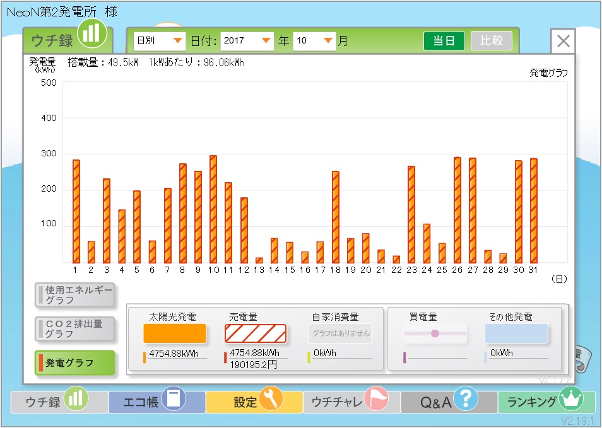Click the 0kWh value under その他発電
602x428 pixels.
tap(502, 353)
